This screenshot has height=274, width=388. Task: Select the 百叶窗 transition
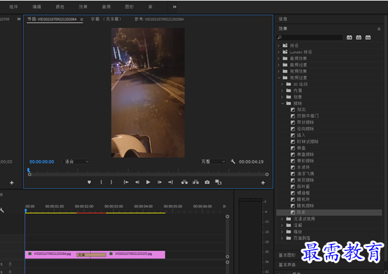coord(303,187)
